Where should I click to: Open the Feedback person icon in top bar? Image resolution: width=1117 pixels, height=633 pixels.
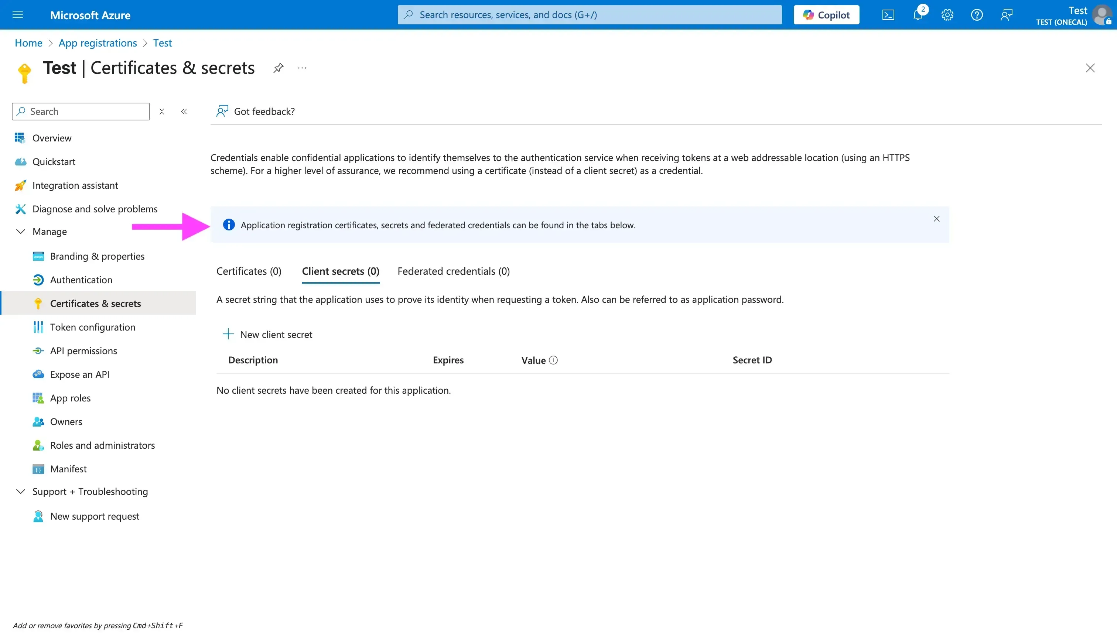1006,14
